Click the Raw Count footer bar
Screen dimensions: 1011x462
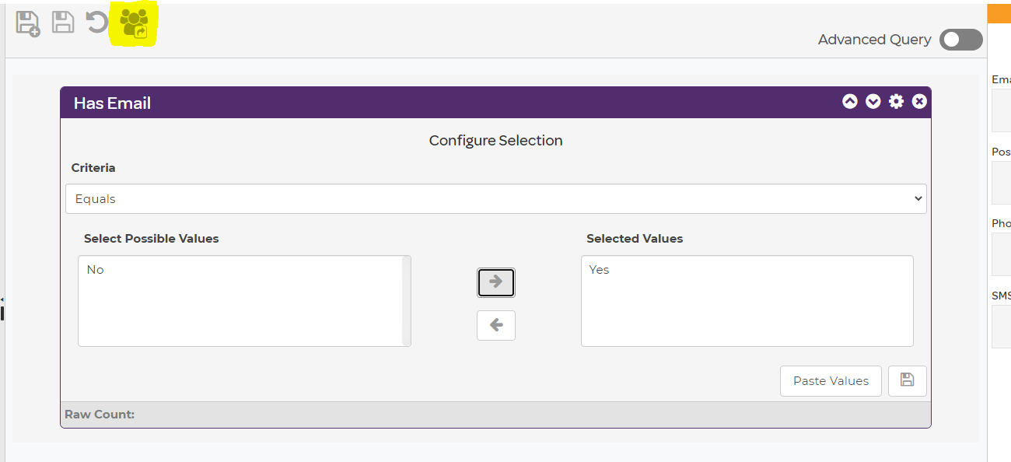pyautogui.click(x=495, y=415)
